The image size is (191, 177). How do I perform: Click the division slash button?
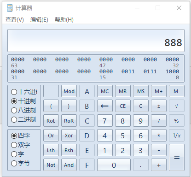159,121
